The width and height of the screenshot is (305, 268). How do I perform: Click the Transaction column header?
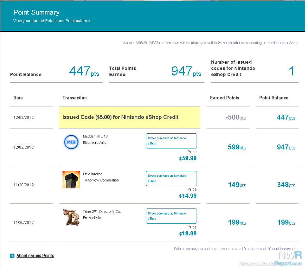point(75,98)
